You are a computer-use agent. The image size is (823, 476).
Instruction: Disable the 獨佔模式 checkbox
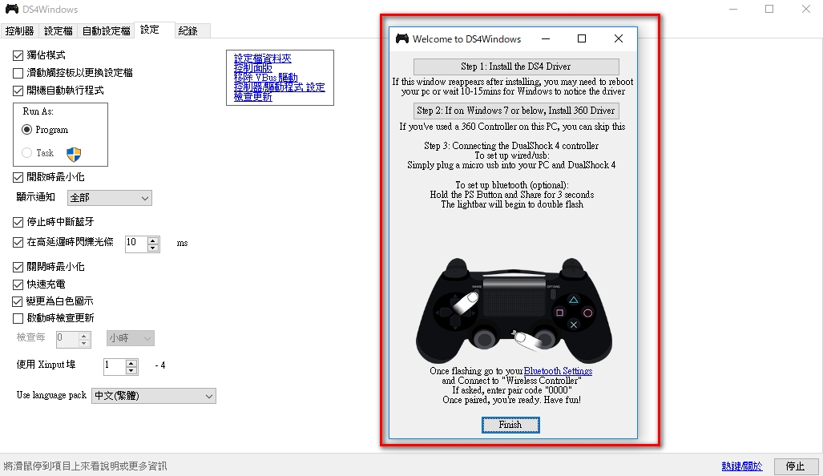pyautogui.click(x=18, y=56)
